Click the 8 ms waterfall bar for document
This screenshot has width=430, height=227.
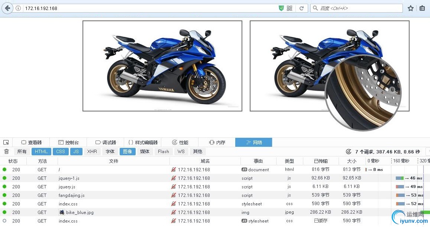pyautogui.click(x=366, y=170)
